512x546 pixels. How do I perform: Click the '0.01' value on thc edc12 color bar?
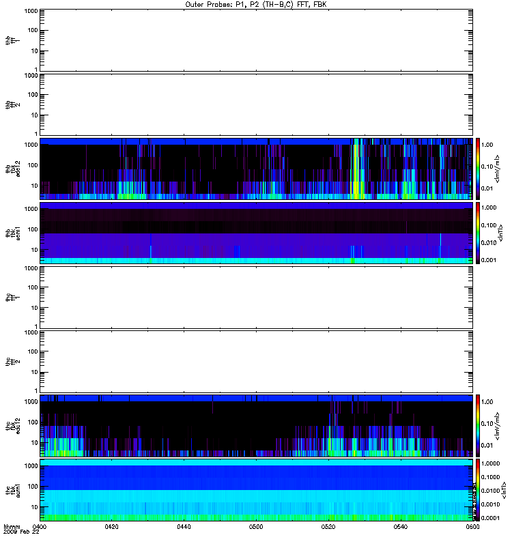pos(487,446)
